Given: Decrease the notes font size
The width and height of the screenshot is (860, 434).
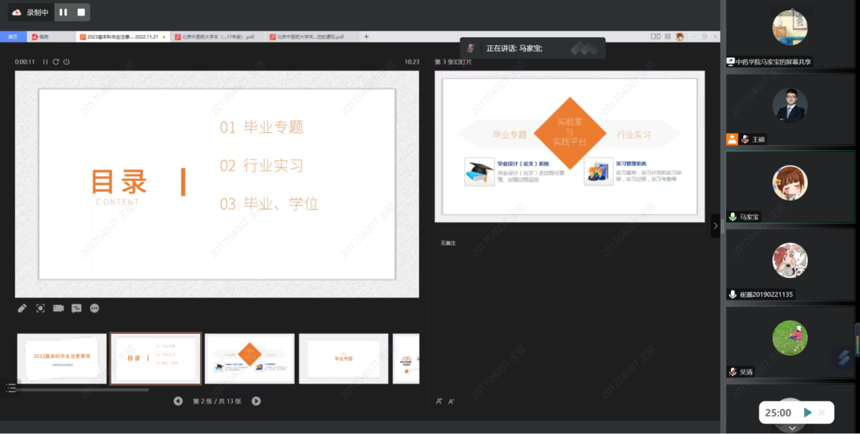Looking at the screenshot, I should tap(451, 402).
